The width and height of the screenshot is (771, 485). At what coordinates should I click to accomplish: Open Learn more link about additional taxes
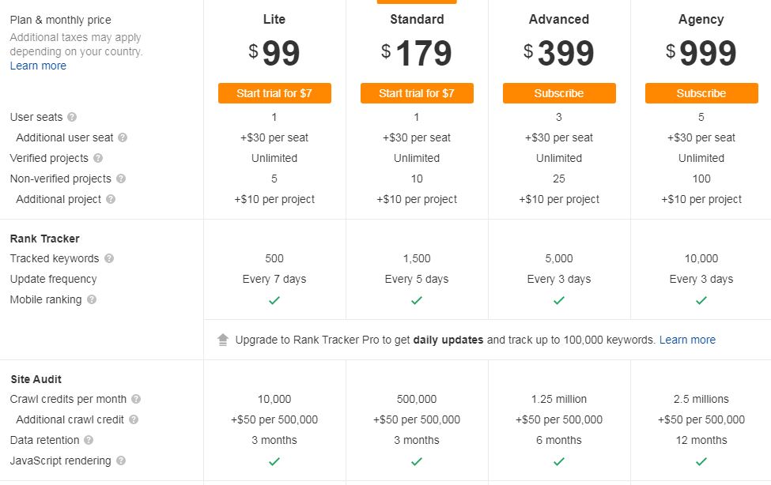(x=39, y=66)
